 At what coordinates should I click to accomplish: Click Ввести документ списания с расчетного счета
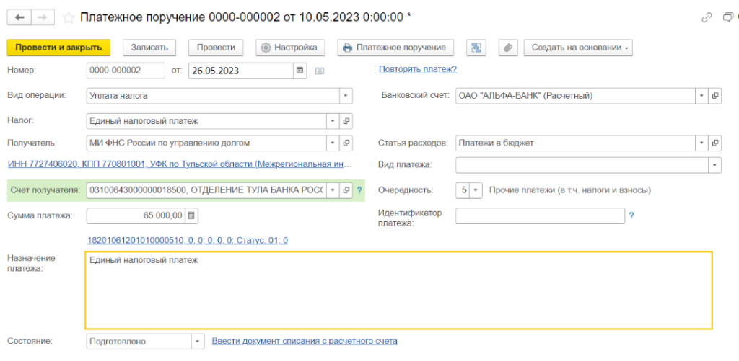[305, 341]
